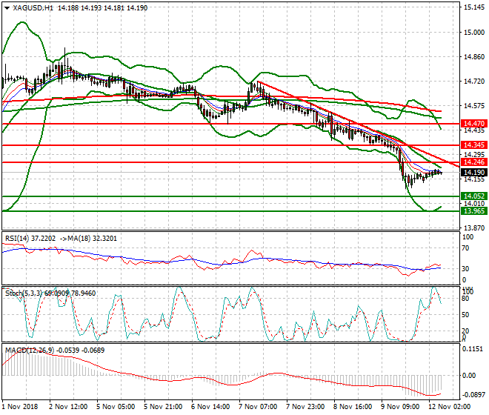Click the green 14.052 support level tag
Screen dimensions: 489x415
click(473, 196)
